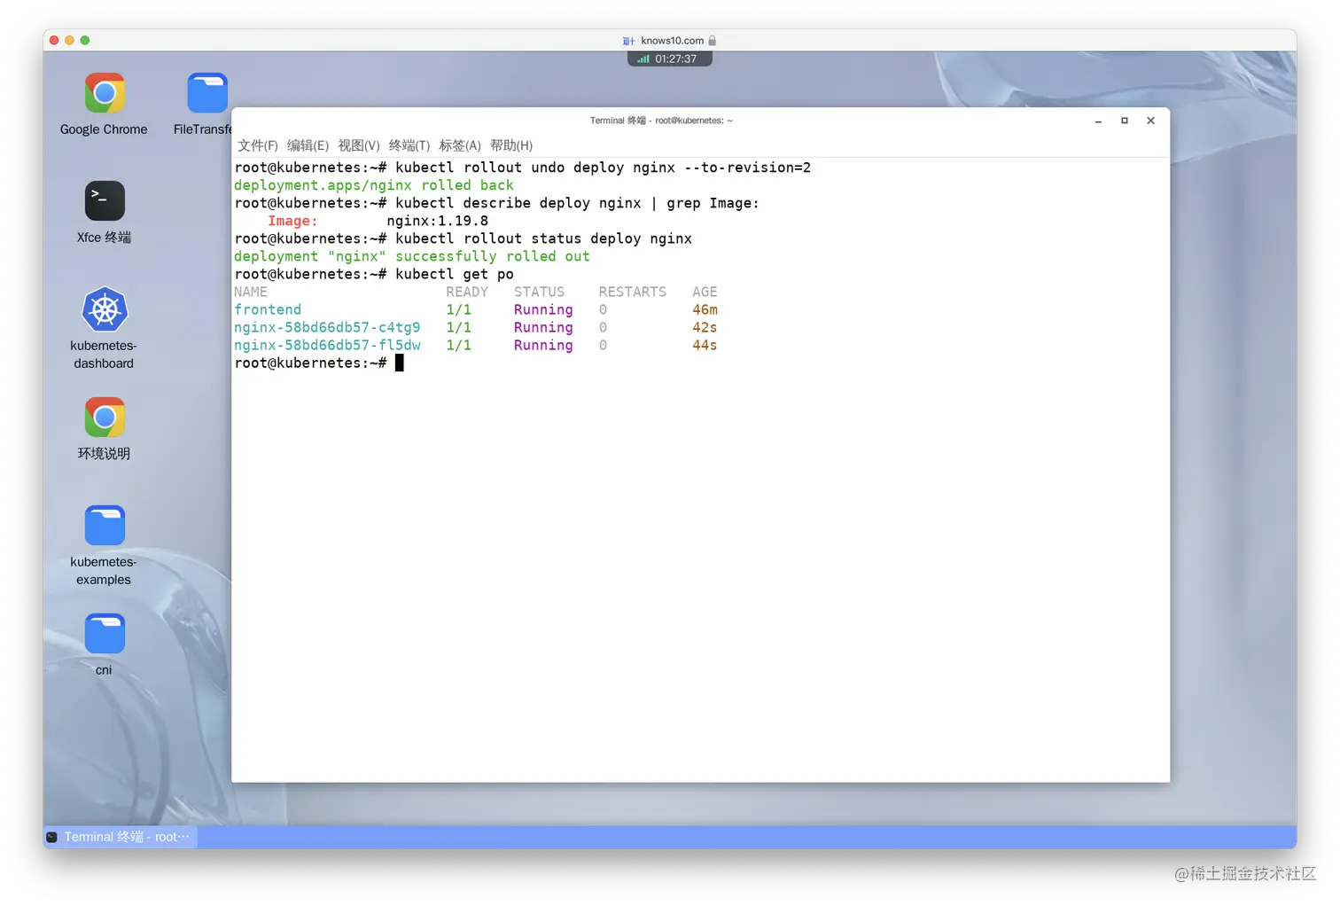The height and width of the screenshot is (906, 1340).
Task: Open the kubernetes-examples folder
Action: click(x=104, y=526)
